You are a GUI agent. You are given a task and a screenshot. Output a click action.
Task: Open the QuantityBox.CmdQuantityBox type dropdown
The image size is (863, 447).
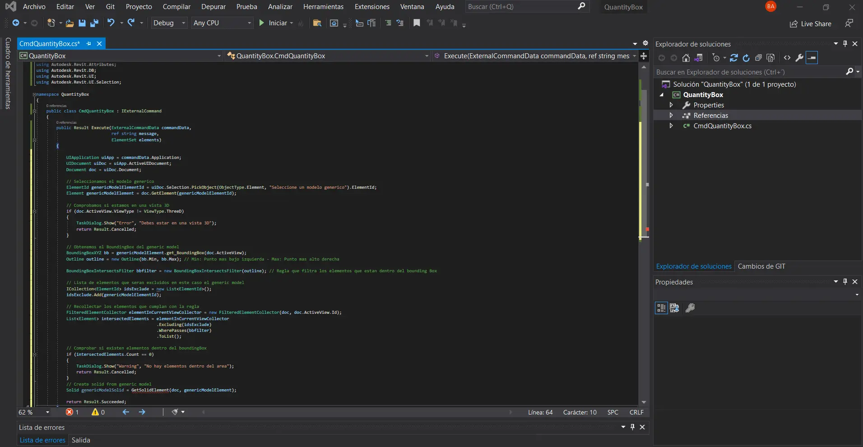[x=328, y=56]
